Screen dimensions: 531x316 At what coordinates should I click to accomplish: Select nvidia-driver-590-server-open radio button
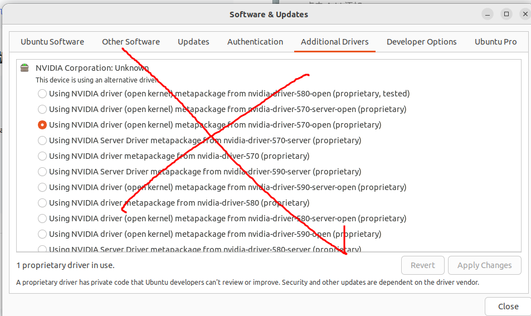(x=42, y=187)
